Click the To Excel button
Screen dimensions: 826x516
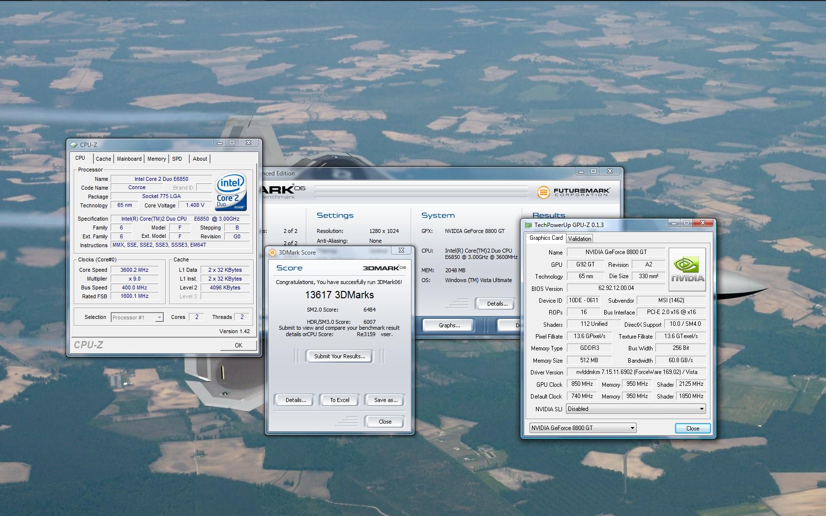(340, 400)
